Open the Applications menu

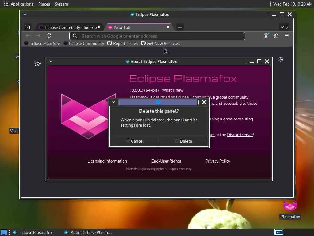tap(22, 4)
